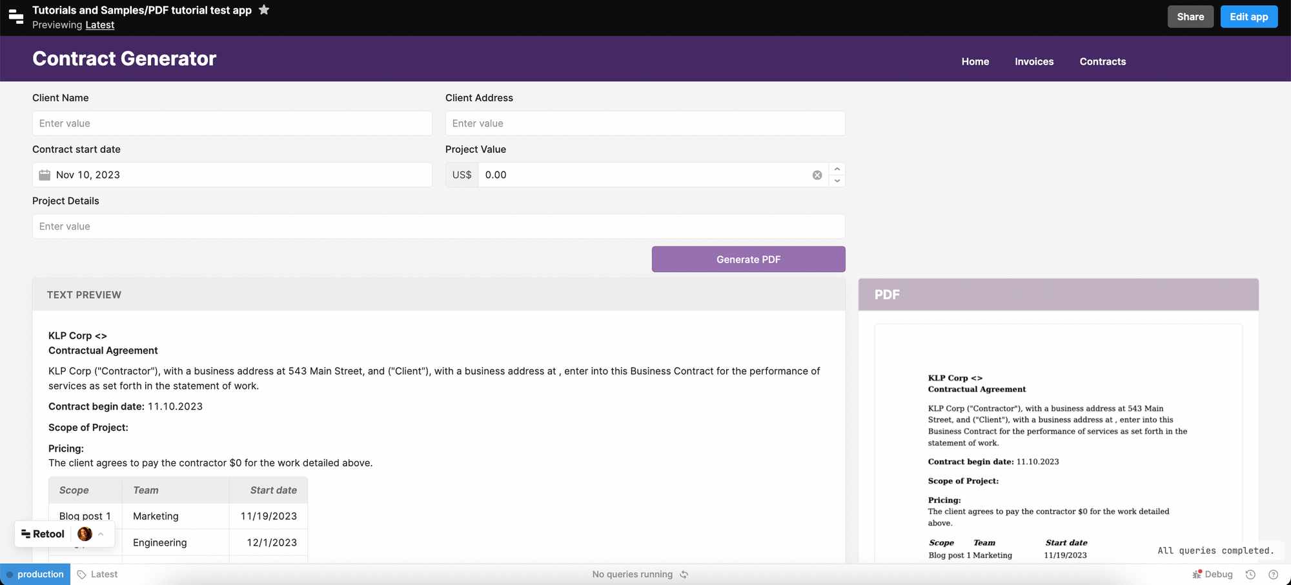Go to the Home page
The width and height of the screenshot is (1291, 585).
975,61
